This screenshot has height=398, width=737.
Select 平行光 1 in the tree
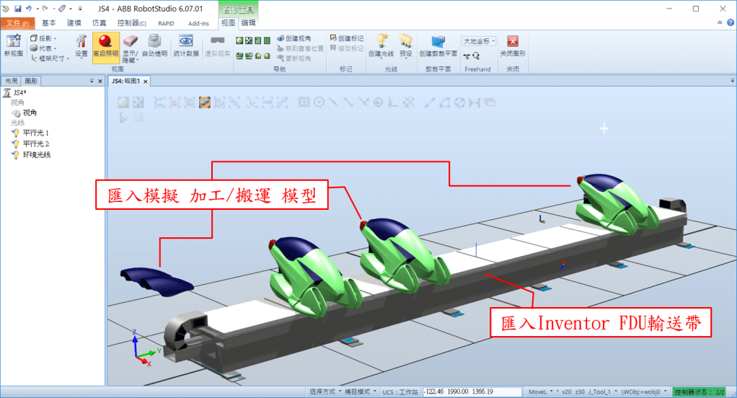(35, 133)
